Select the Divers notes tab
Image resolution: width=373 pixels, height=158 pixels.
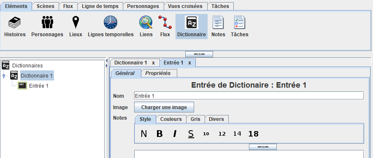[216, 119]
